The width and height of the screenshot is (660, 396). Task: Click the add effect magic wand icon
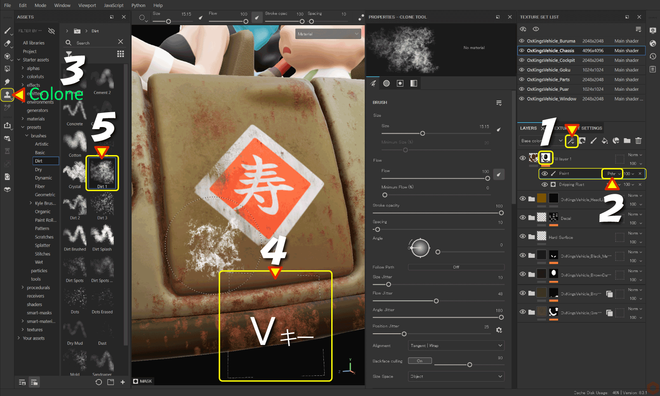click(x=571, y=141)
